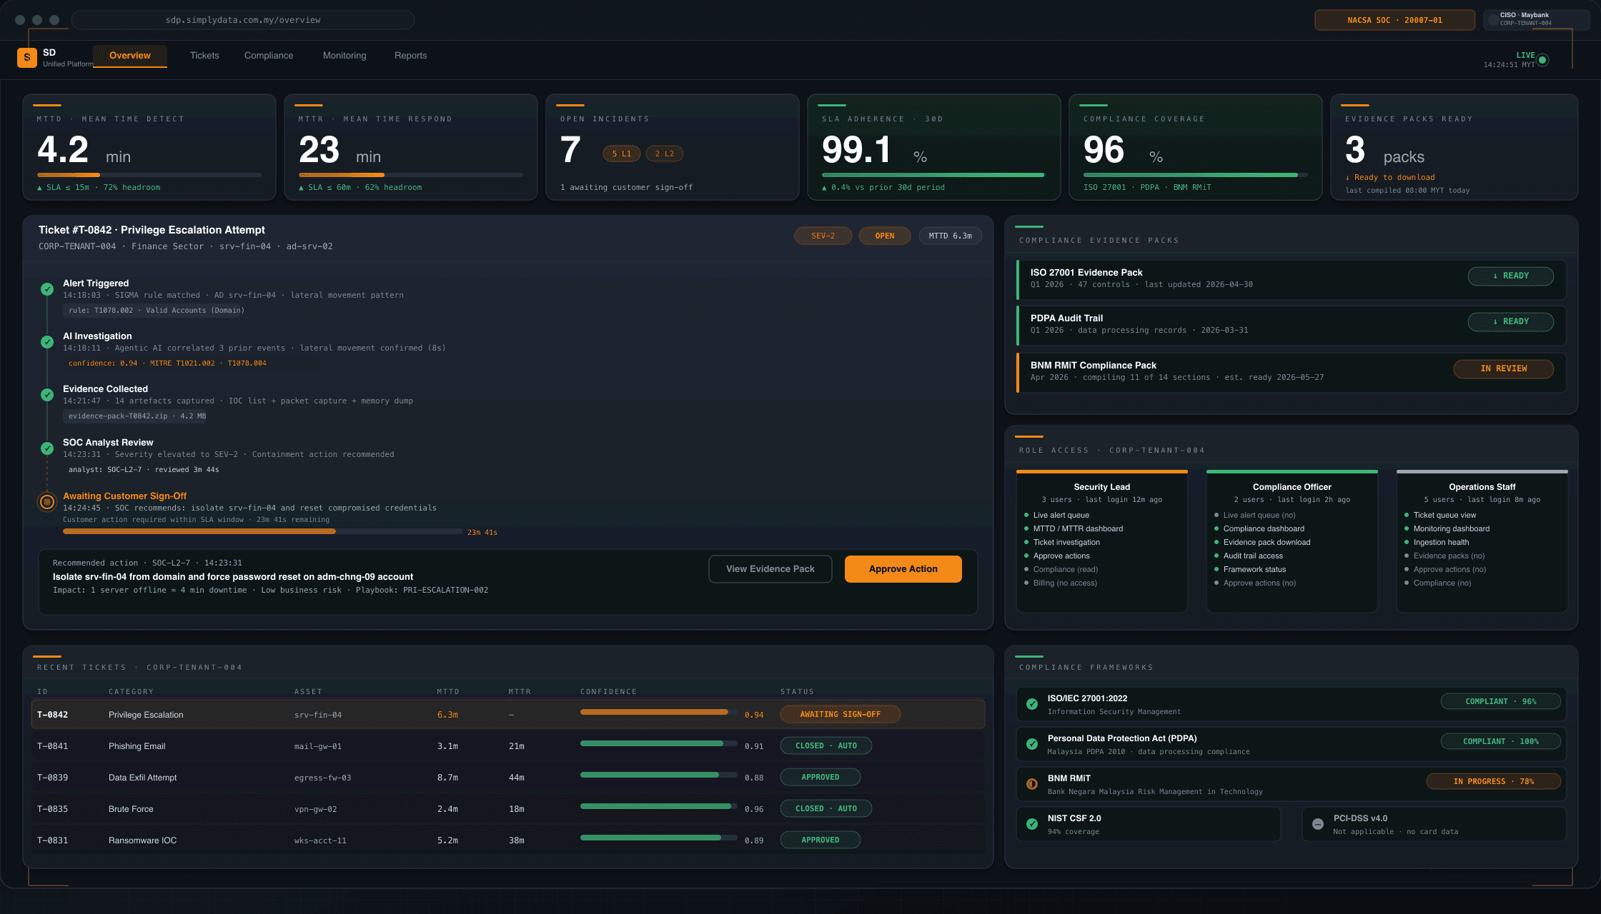Click the IN REVIEW badge for BNM RMiT pack
1601x914 pixels.
point(1504,368)
